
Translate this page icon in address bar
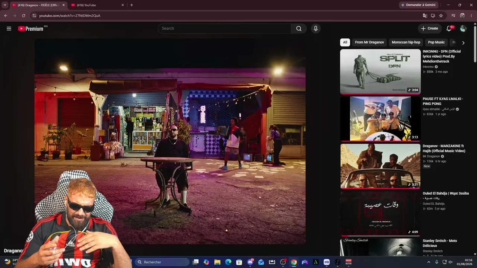[x=425, y=16]
